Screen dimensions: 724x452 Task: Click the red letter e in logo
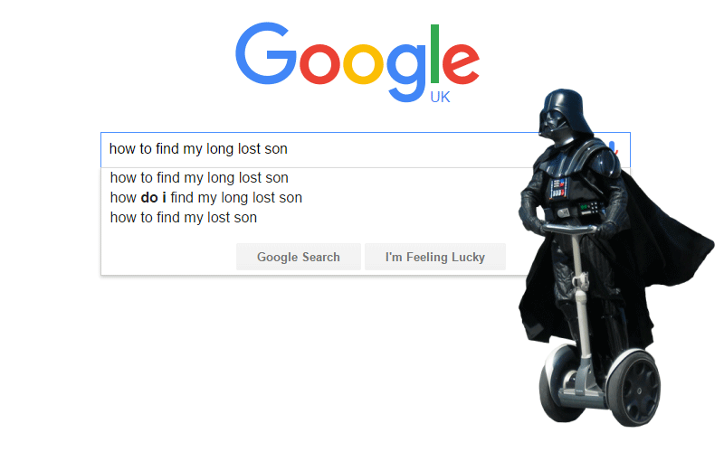(461, 64)
